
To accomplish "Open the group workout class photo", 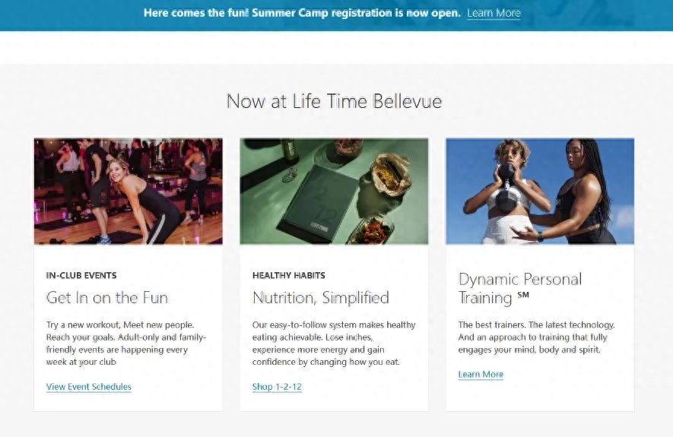I will [x=129, y=192].
